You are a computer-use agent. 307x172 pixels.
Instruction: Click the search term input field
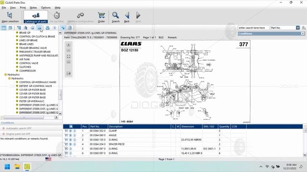pyautogui.click(x=254, y=28)
